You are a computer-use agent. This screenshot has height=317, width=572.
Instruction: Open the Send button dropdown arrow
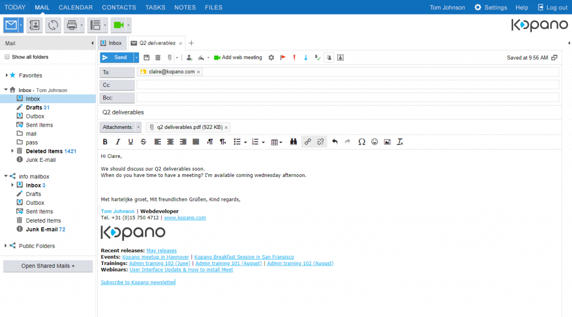tap(136, 57)
